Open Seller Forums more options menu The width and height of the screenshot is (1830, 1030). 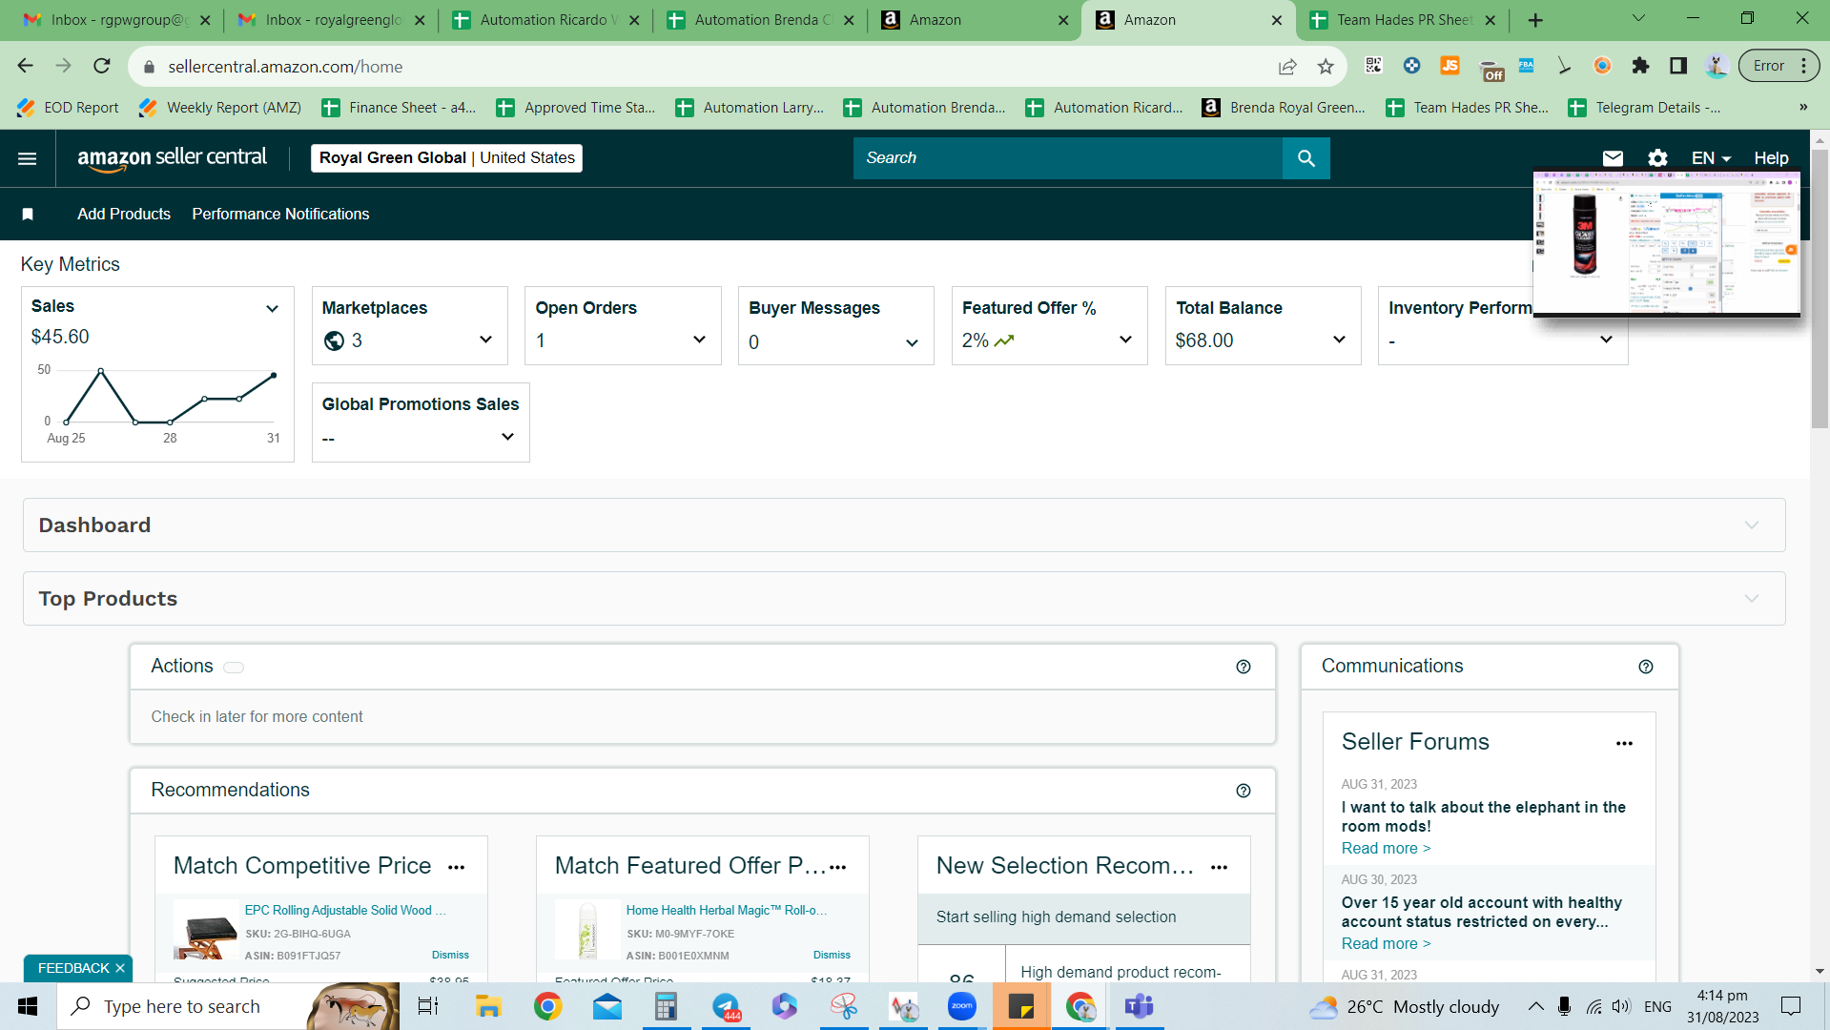coord(1625,744)
